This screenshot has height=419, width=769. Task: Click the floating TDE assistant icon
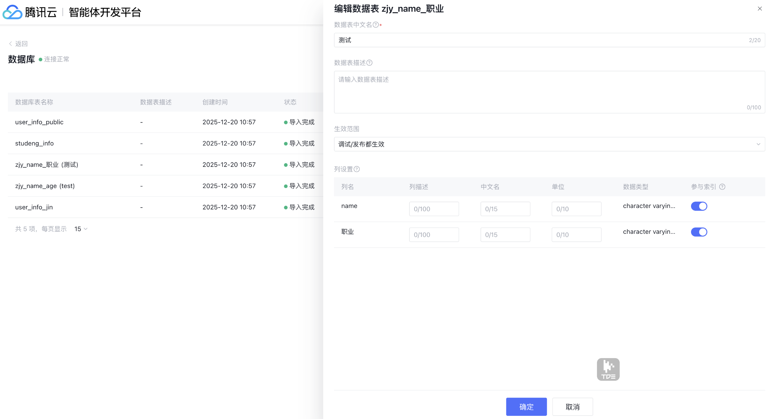pyautogui.click(x=608, y=369)
